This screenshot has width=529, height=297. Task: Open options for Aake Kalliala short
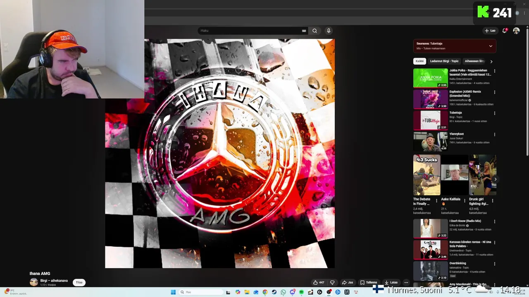[x=465, y=201]
